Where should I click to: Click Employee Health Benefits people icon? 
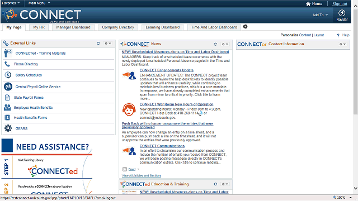tap(7, 107)
